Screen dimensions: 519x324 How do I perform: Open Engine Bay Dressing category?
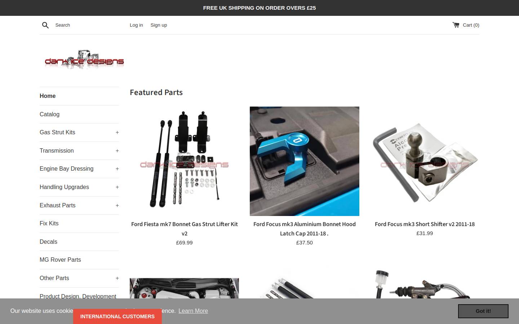66,168
